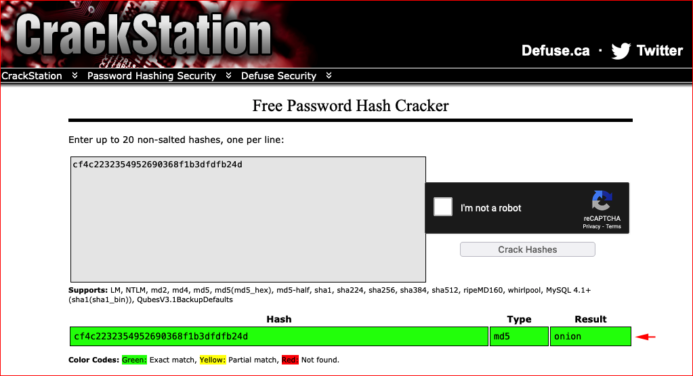This screenshot has height=376, width=693.
Task: Expand the Defuse Security menu chevron
Action: (x=329, y=76)
